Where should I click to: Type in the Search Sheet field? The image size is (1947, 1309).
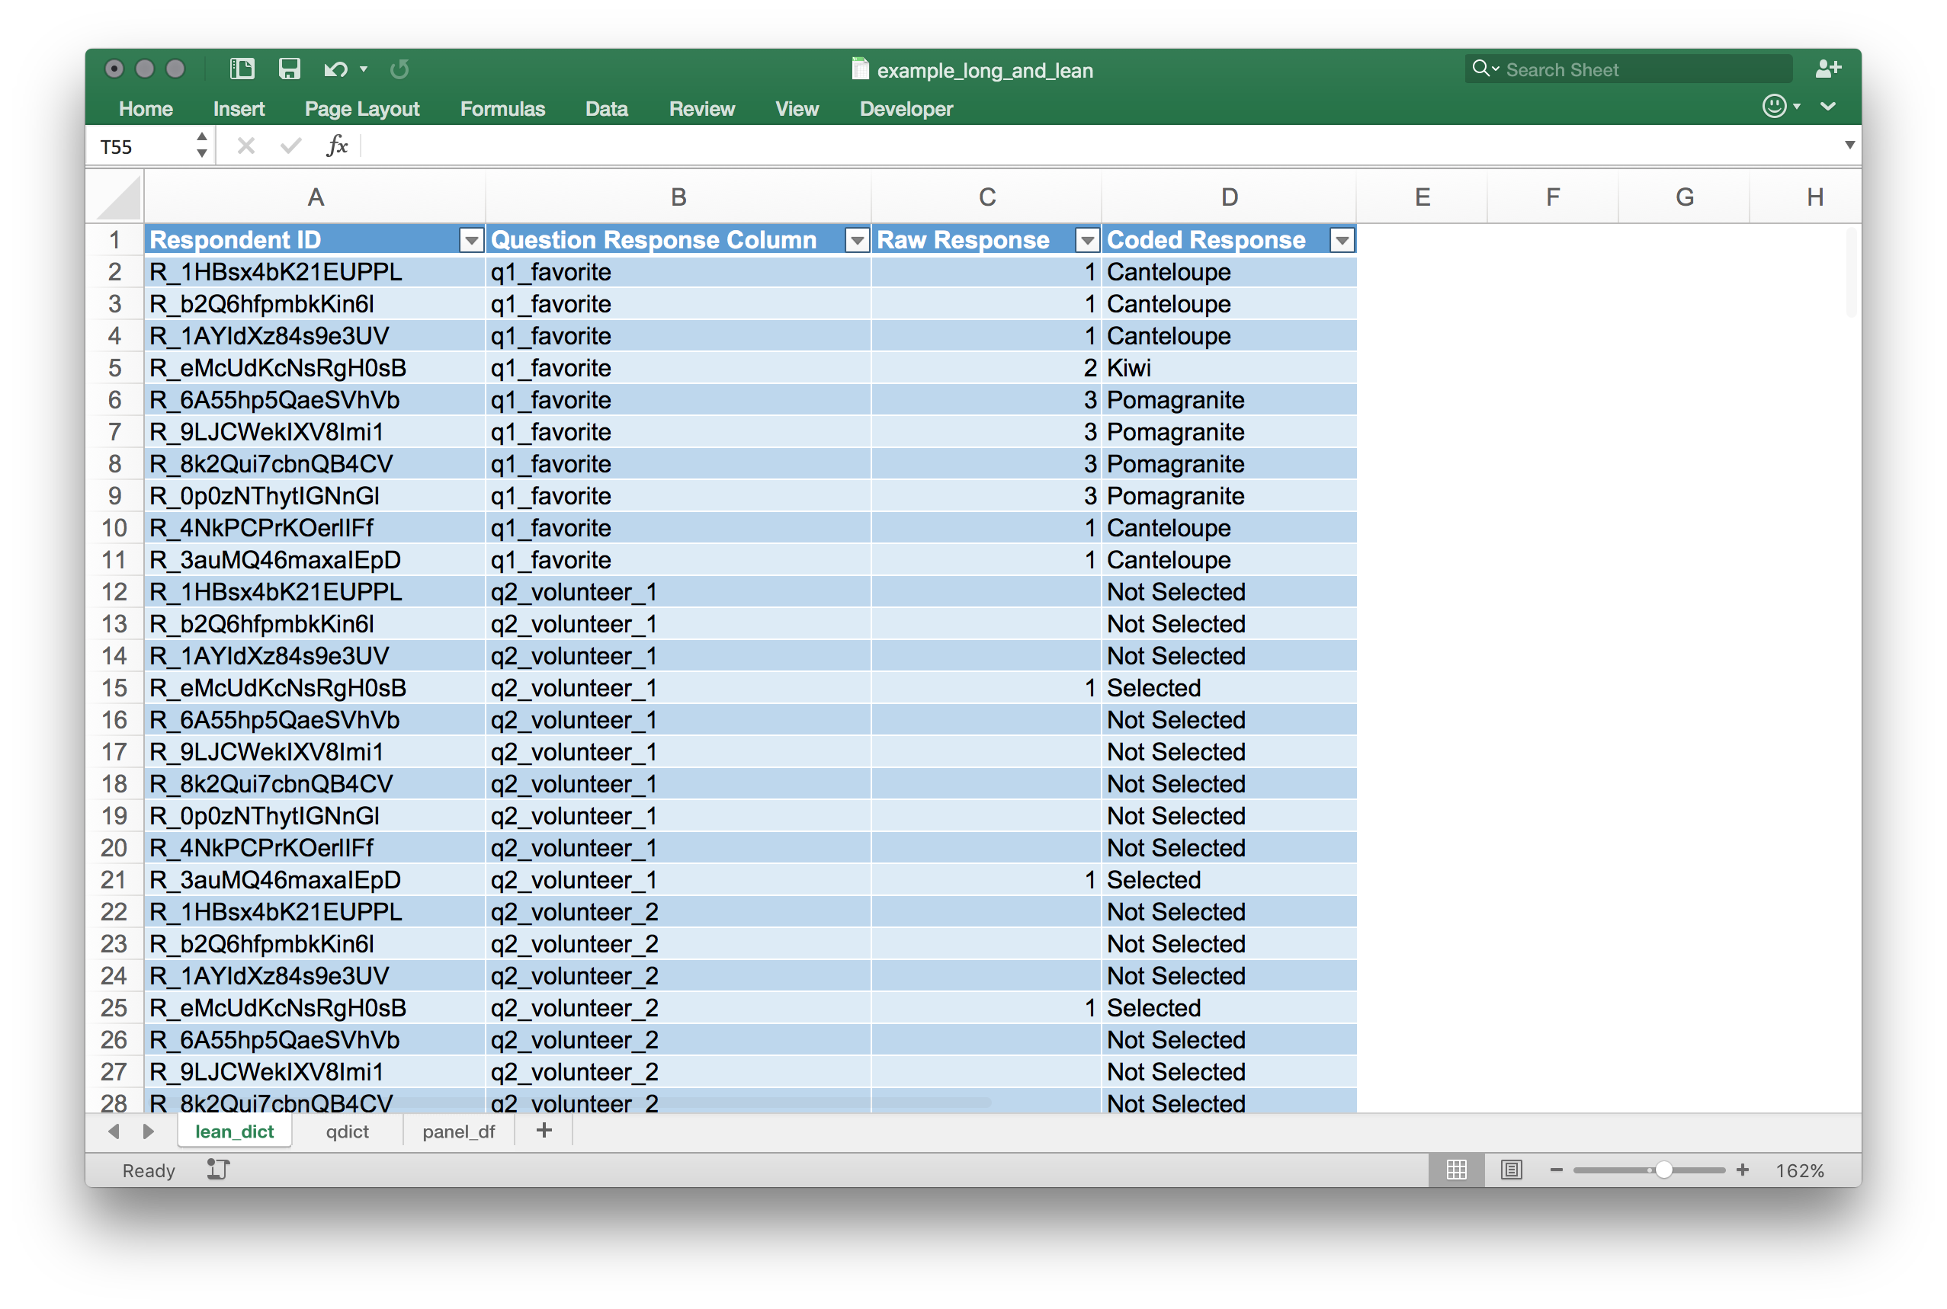[x=1629, y=69]
